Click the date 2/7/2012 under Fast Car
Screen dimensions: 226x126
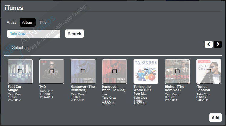14,100
